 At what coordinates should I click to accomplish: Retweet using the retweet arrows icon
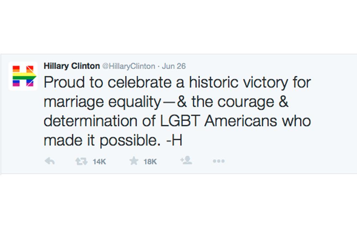[81, 161]
